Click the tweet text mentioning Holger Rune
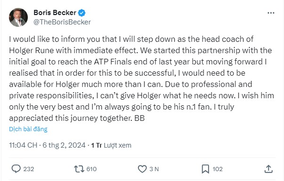 tap(141, 79)
